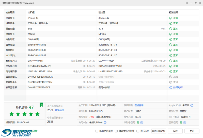Click the iOS version 9.3.6 (13G37)
203x138 pixels.
[96, 111]
